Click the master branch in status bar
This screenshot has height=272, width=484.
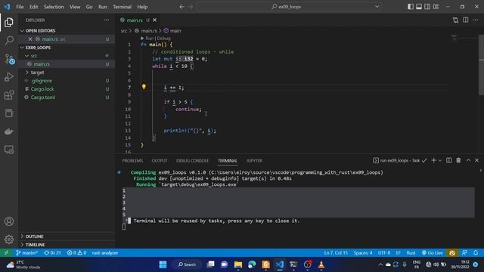coord(27,253)
